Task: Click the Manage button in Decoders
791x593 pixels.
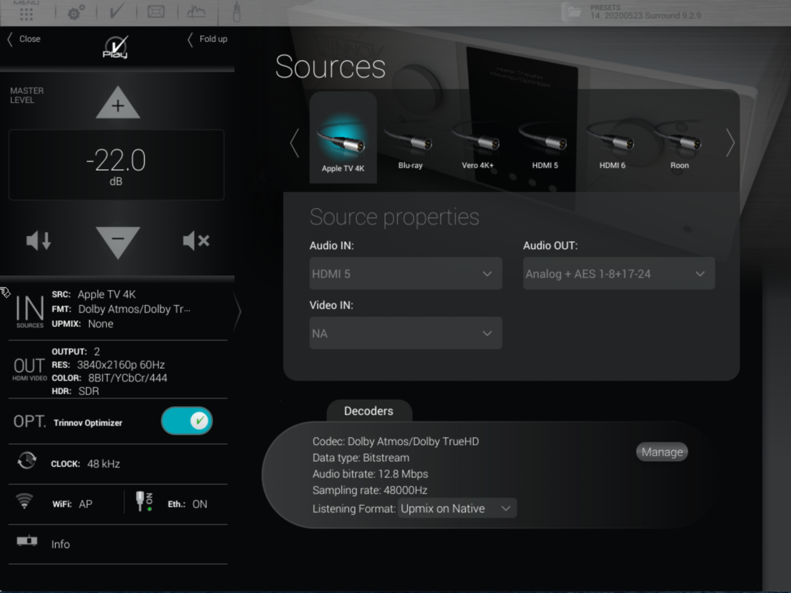Action: [x=662, y=452]
